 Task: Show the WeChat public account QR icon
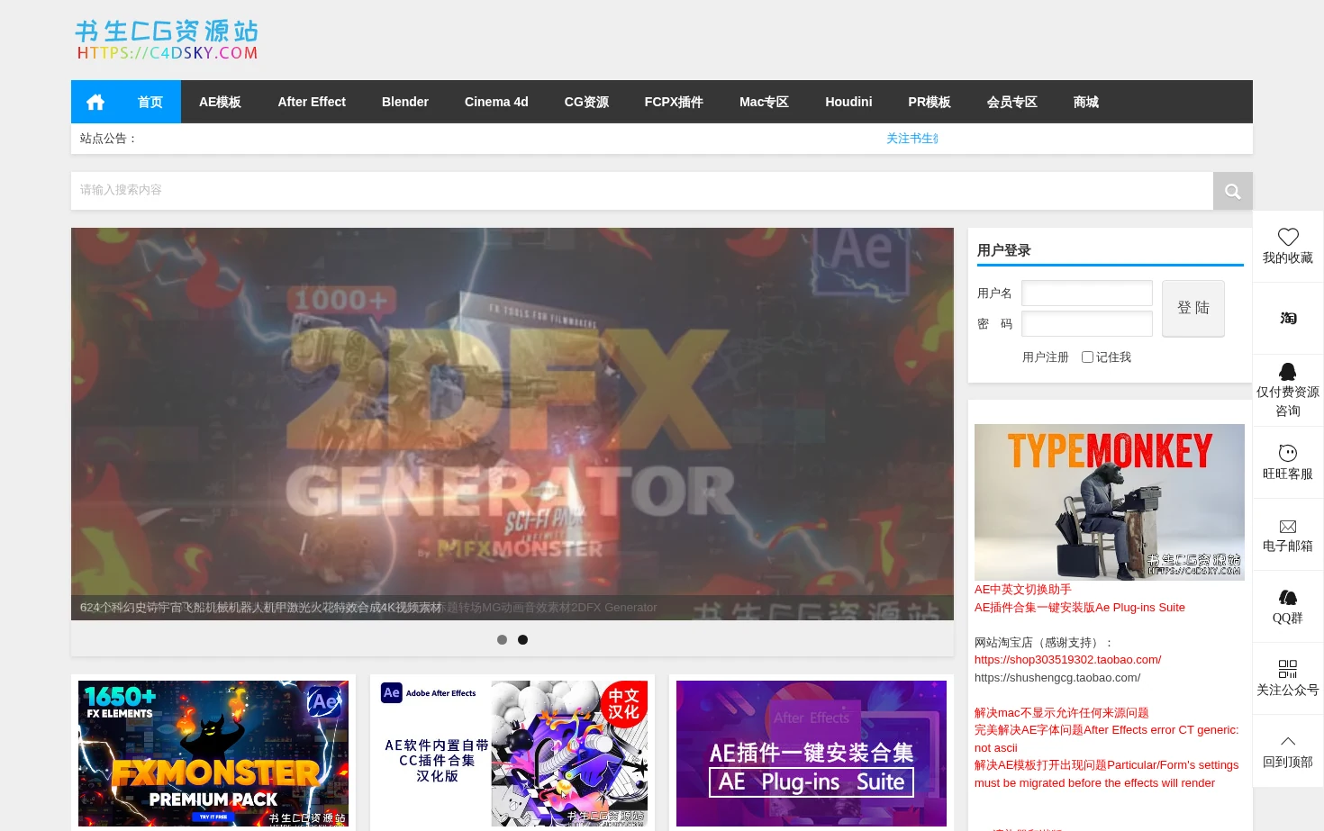tap(1288, 669)
